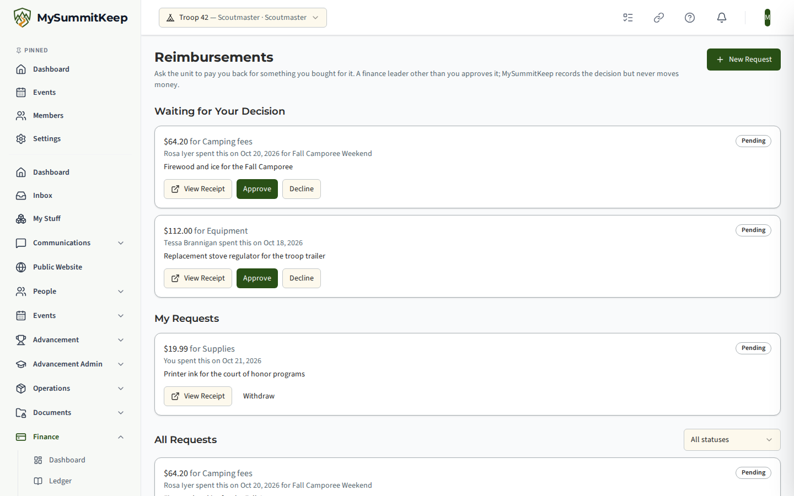Expand the Advancement section

pos(71,340)
